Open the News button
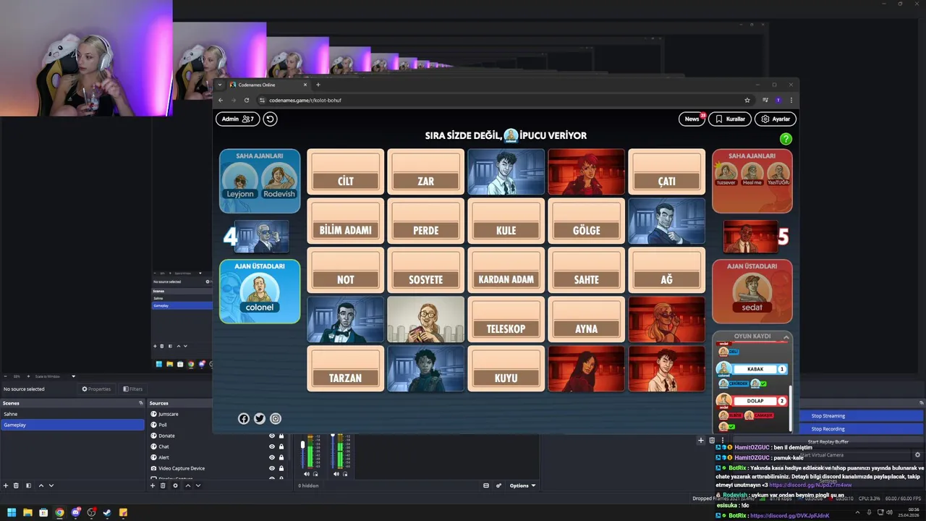 692,119
